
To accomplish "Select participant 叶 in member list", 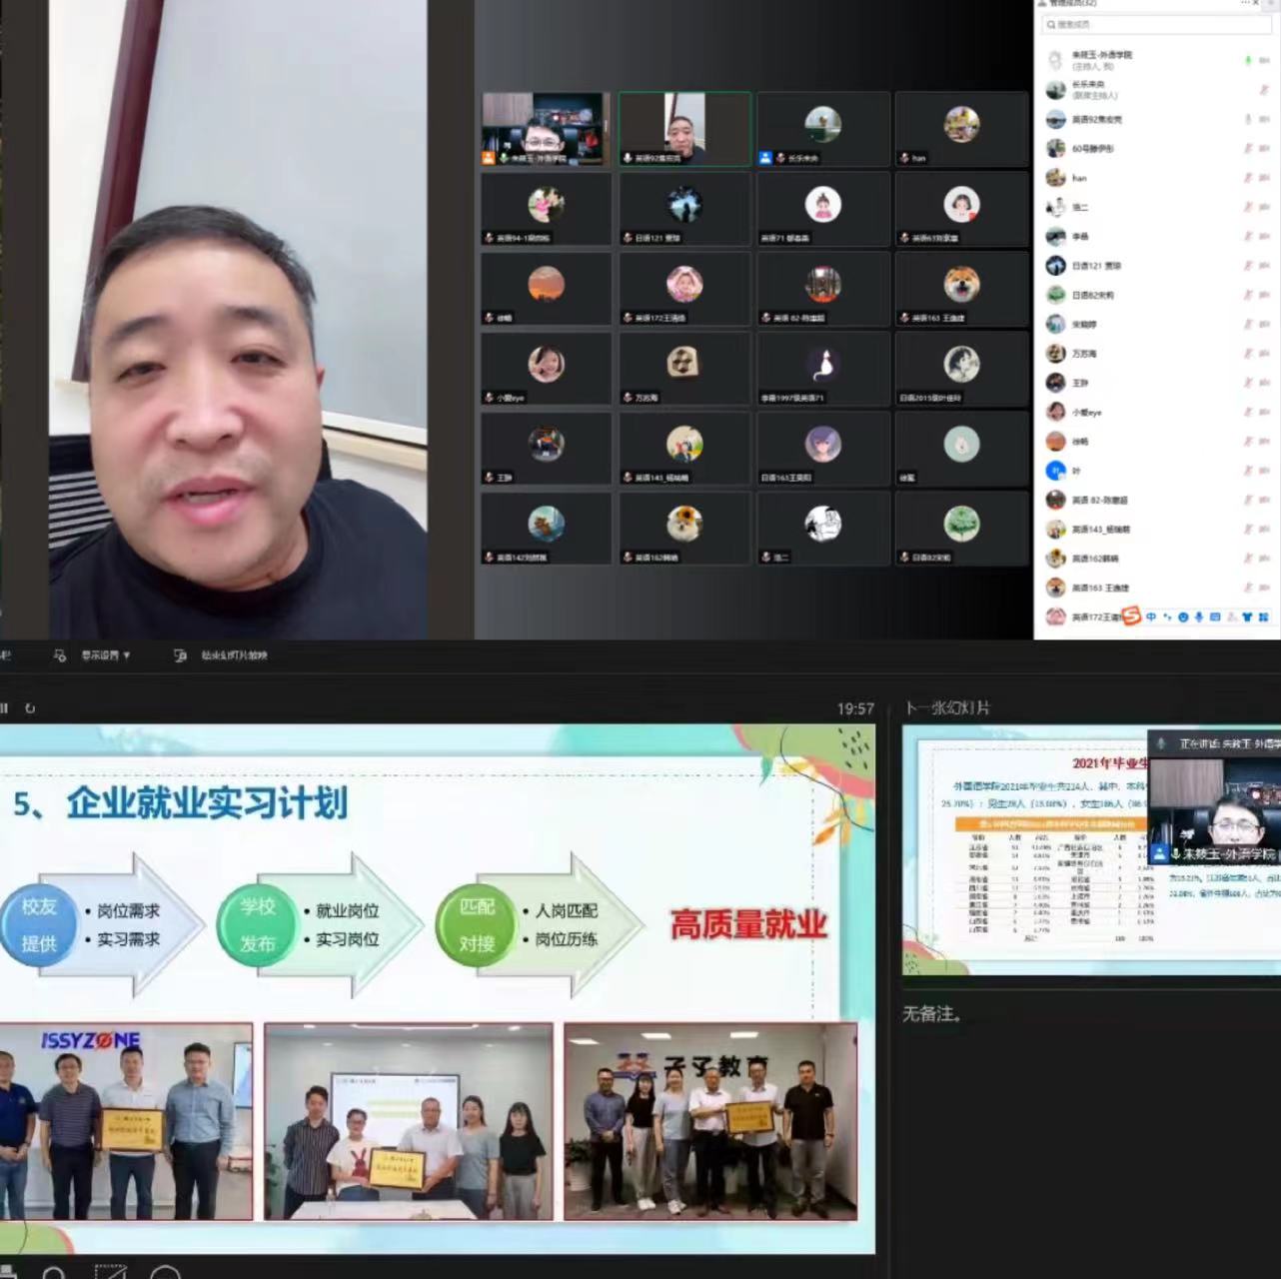I will [1076, 471].
